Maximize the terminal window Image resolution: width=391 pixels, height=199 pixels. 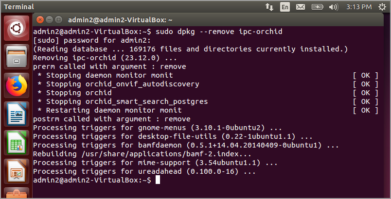[x=58, y=19]
